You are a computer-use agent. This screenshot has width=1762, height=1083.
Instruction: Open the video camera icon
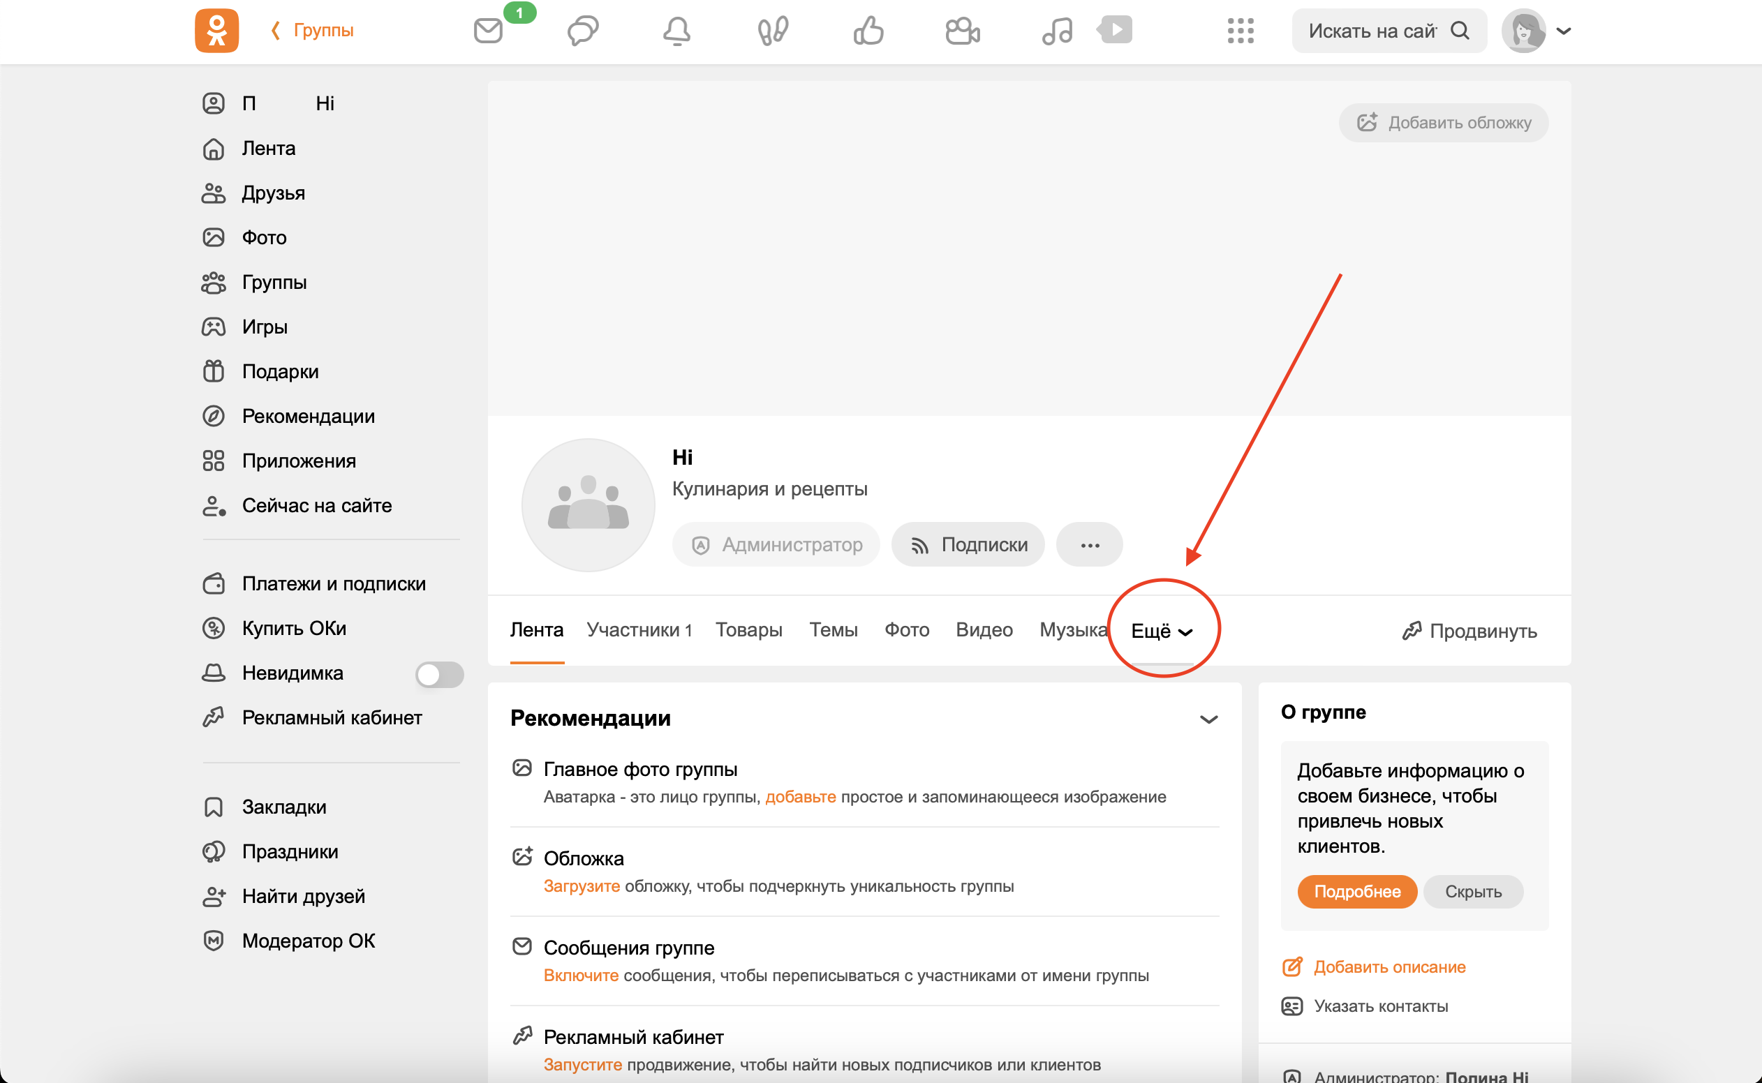(x=961, y=31)
